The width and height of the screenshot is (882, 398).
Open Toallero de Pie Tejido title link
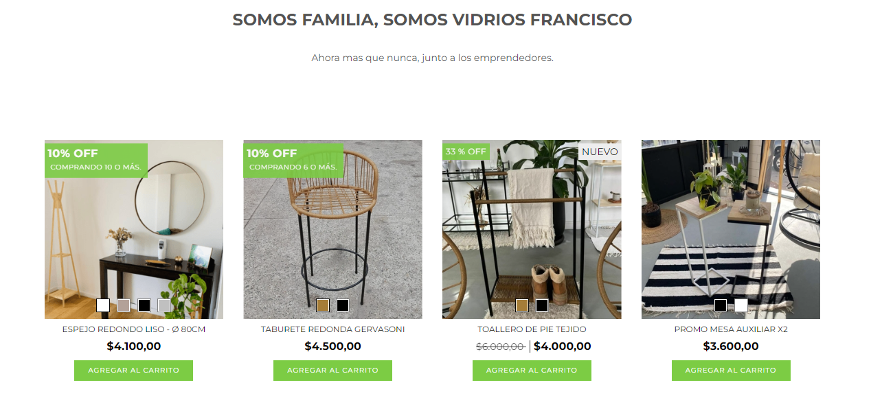click(532, 329)
